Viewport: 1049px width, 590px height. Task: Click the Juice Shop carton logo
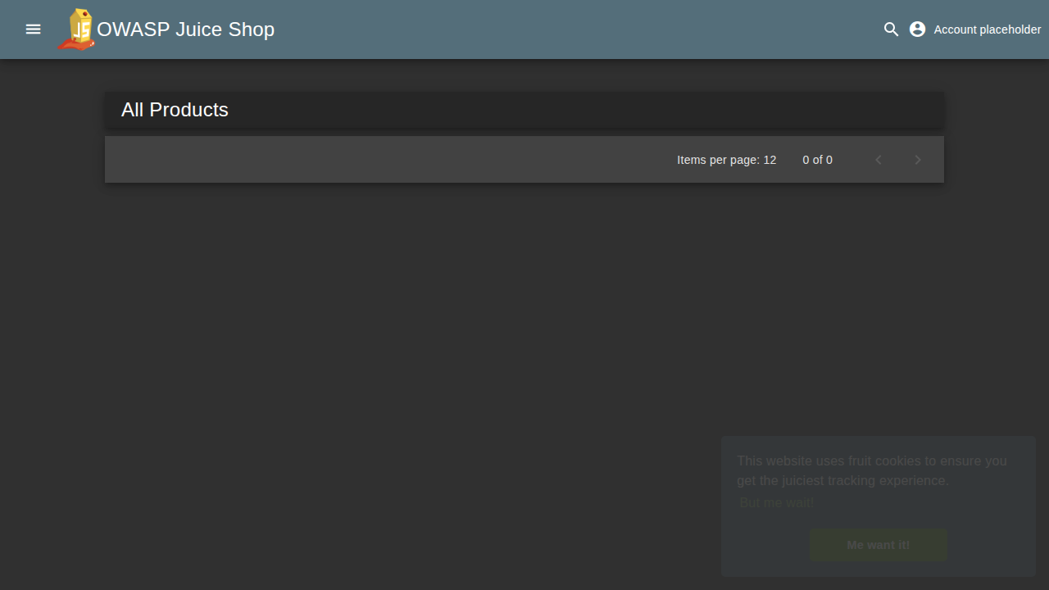(76, 29)
